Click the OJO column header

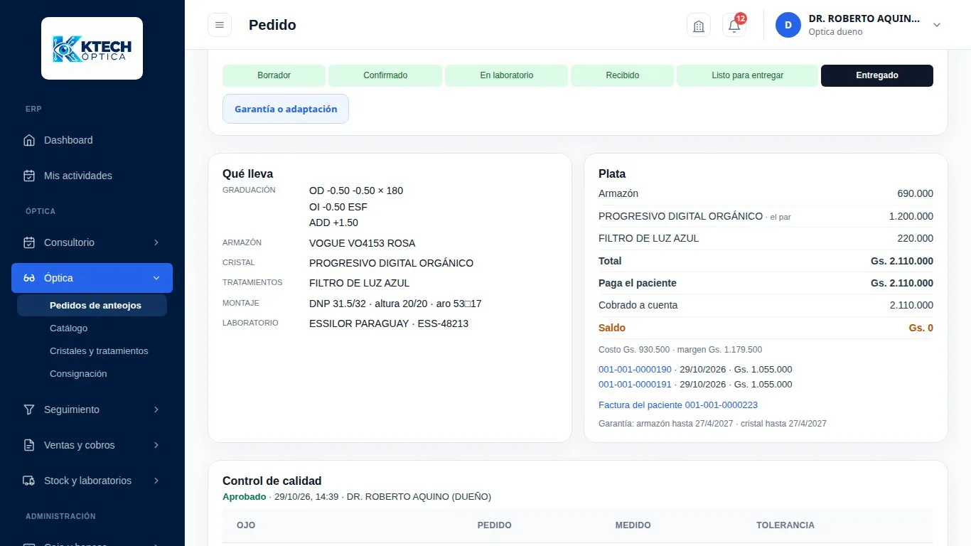click(246, 525)
